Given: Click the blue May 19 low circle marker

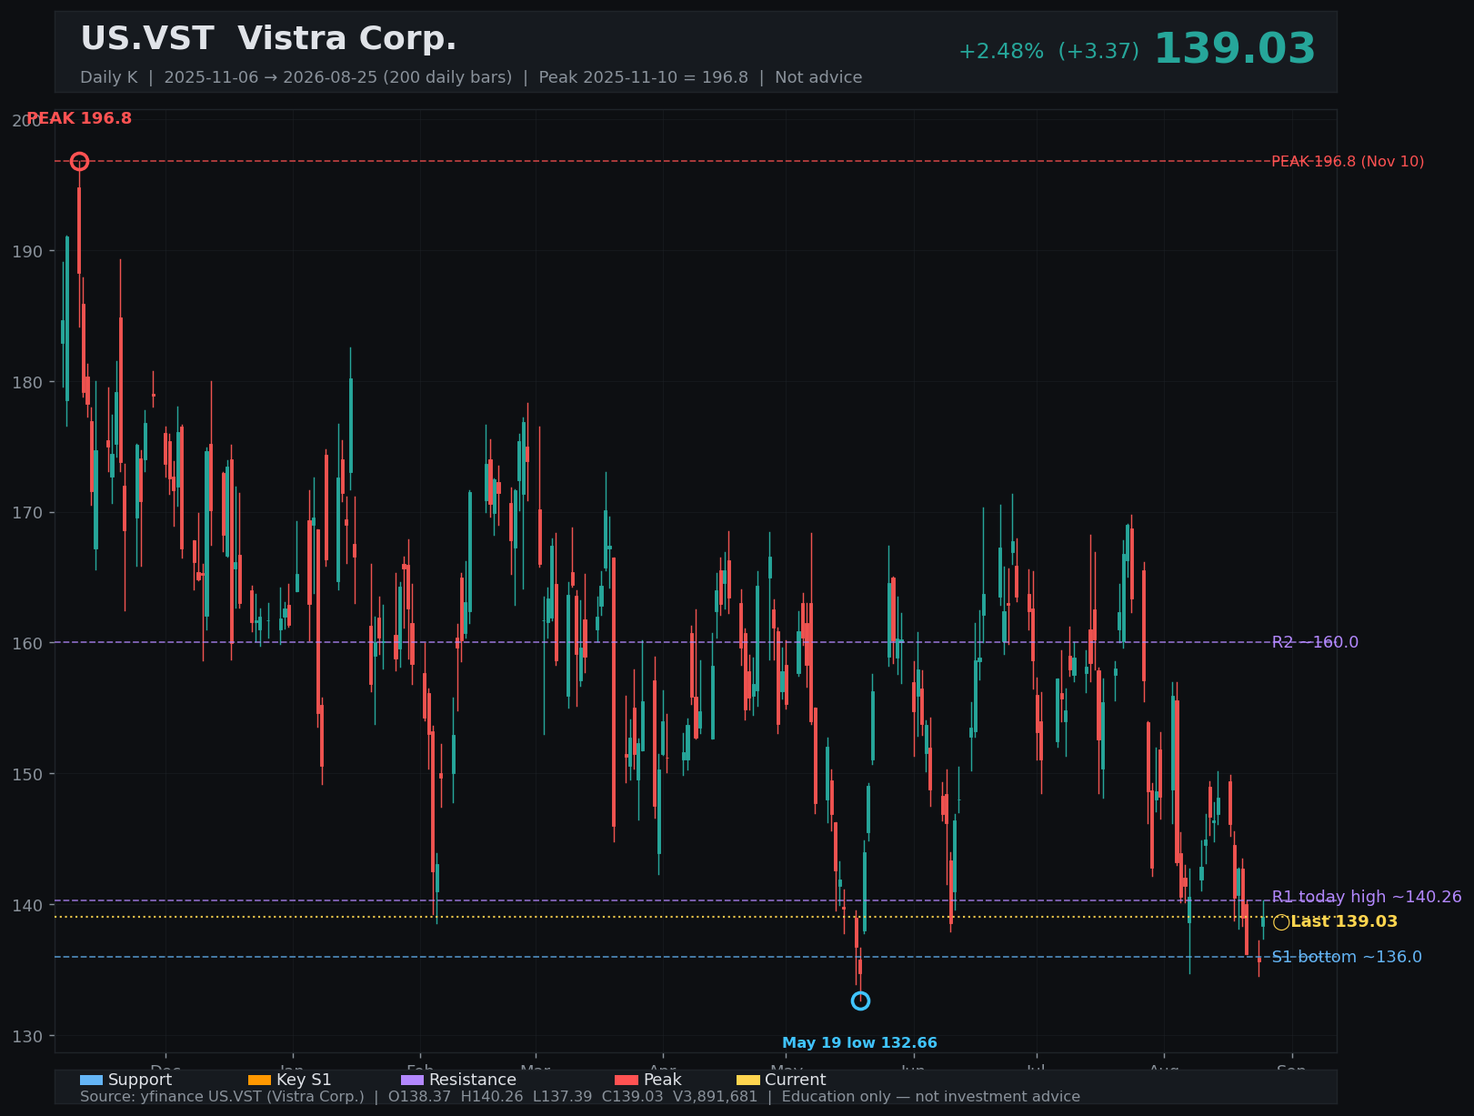Looking at the screenshot, I should click(860, 1000).
